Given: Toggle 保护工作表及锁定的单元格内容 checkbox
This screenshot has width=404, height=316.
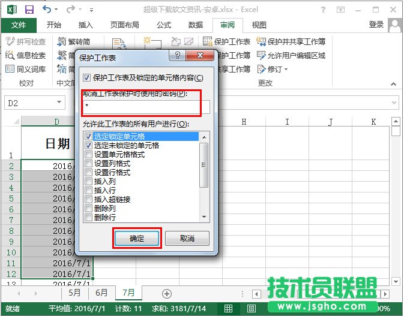Looking at the screenshot, I should click(x=87, y=78).
